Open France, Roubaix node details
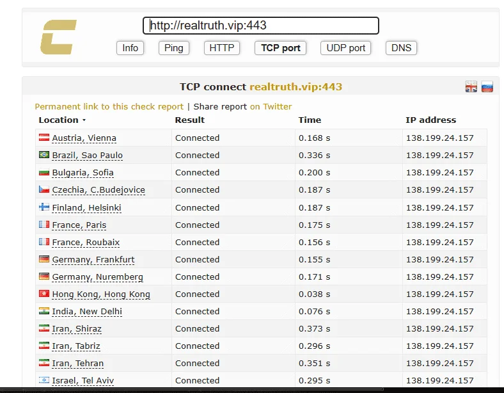The image size is (504, 393). 86,243
